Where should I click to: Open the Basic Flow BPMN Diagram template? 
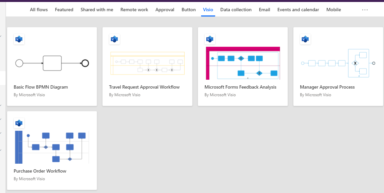click(40, 87)
